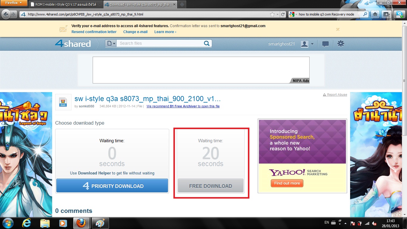Open the network signal tray icon
Viewport: 407px width, 229px height.
pos(367,223)
